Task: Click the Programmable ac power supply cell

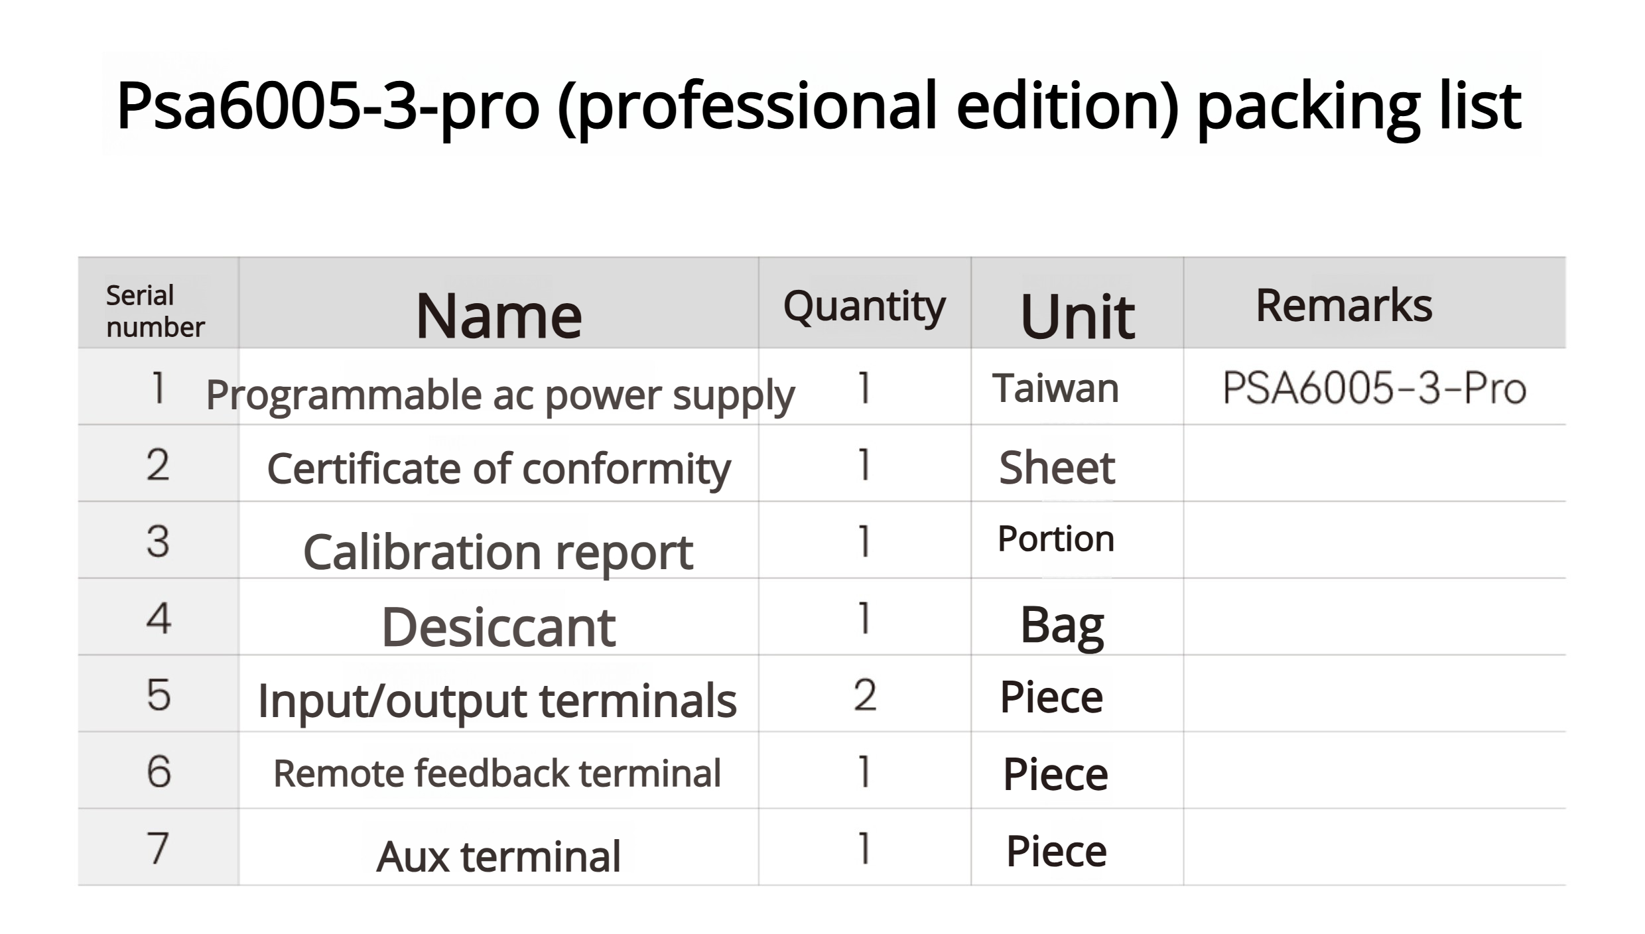Action: click(x=500, y=395)
